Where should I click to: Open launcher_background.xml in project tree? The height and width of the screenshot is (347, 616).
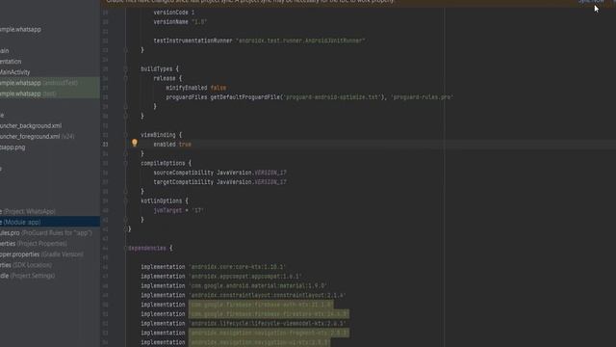click(x=31, y=126)
